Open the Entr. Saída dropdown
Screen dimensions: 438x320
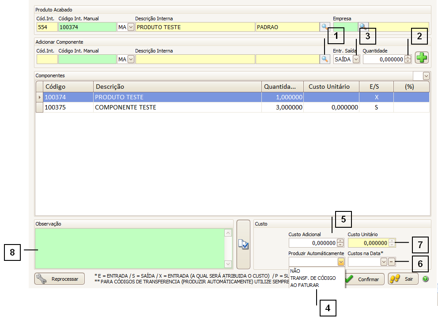356,59
